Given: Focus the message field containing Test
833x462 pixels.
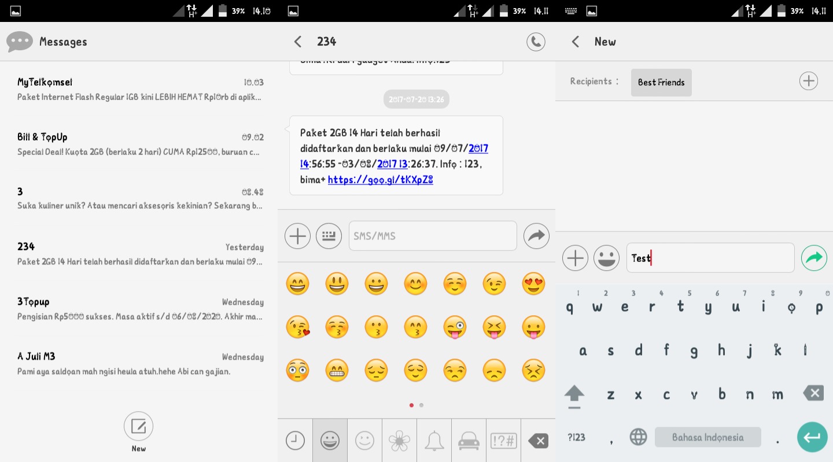Looking at the screenshot, I should click(710, 258).
